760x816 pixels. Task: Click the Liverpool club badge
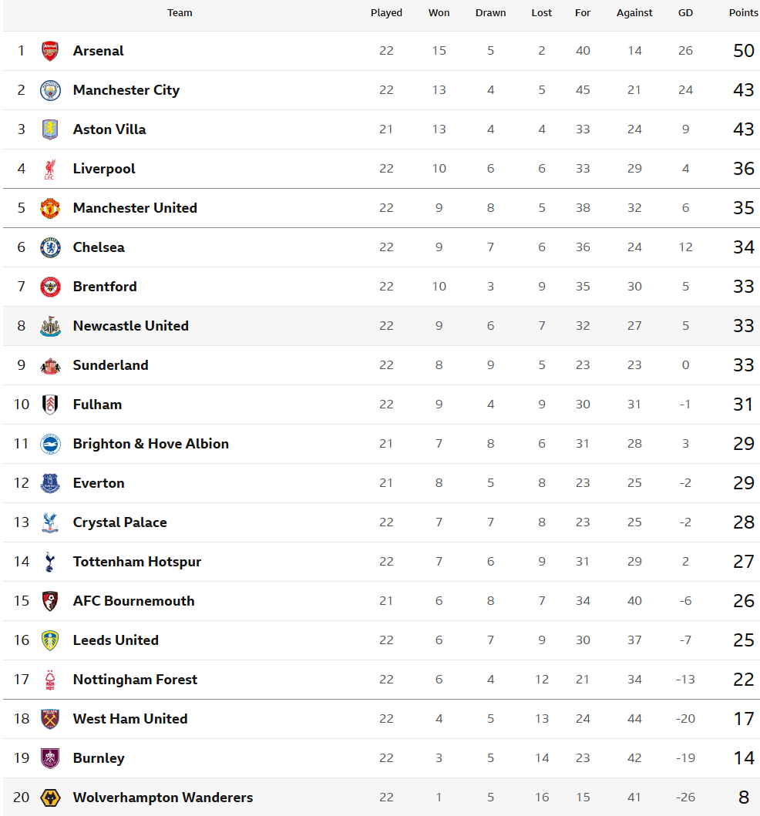pos(50,169)
